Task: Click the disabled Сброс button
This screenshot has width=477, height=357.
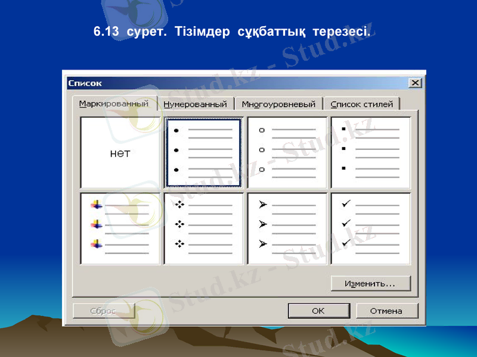Action: [x=100, y=310]
